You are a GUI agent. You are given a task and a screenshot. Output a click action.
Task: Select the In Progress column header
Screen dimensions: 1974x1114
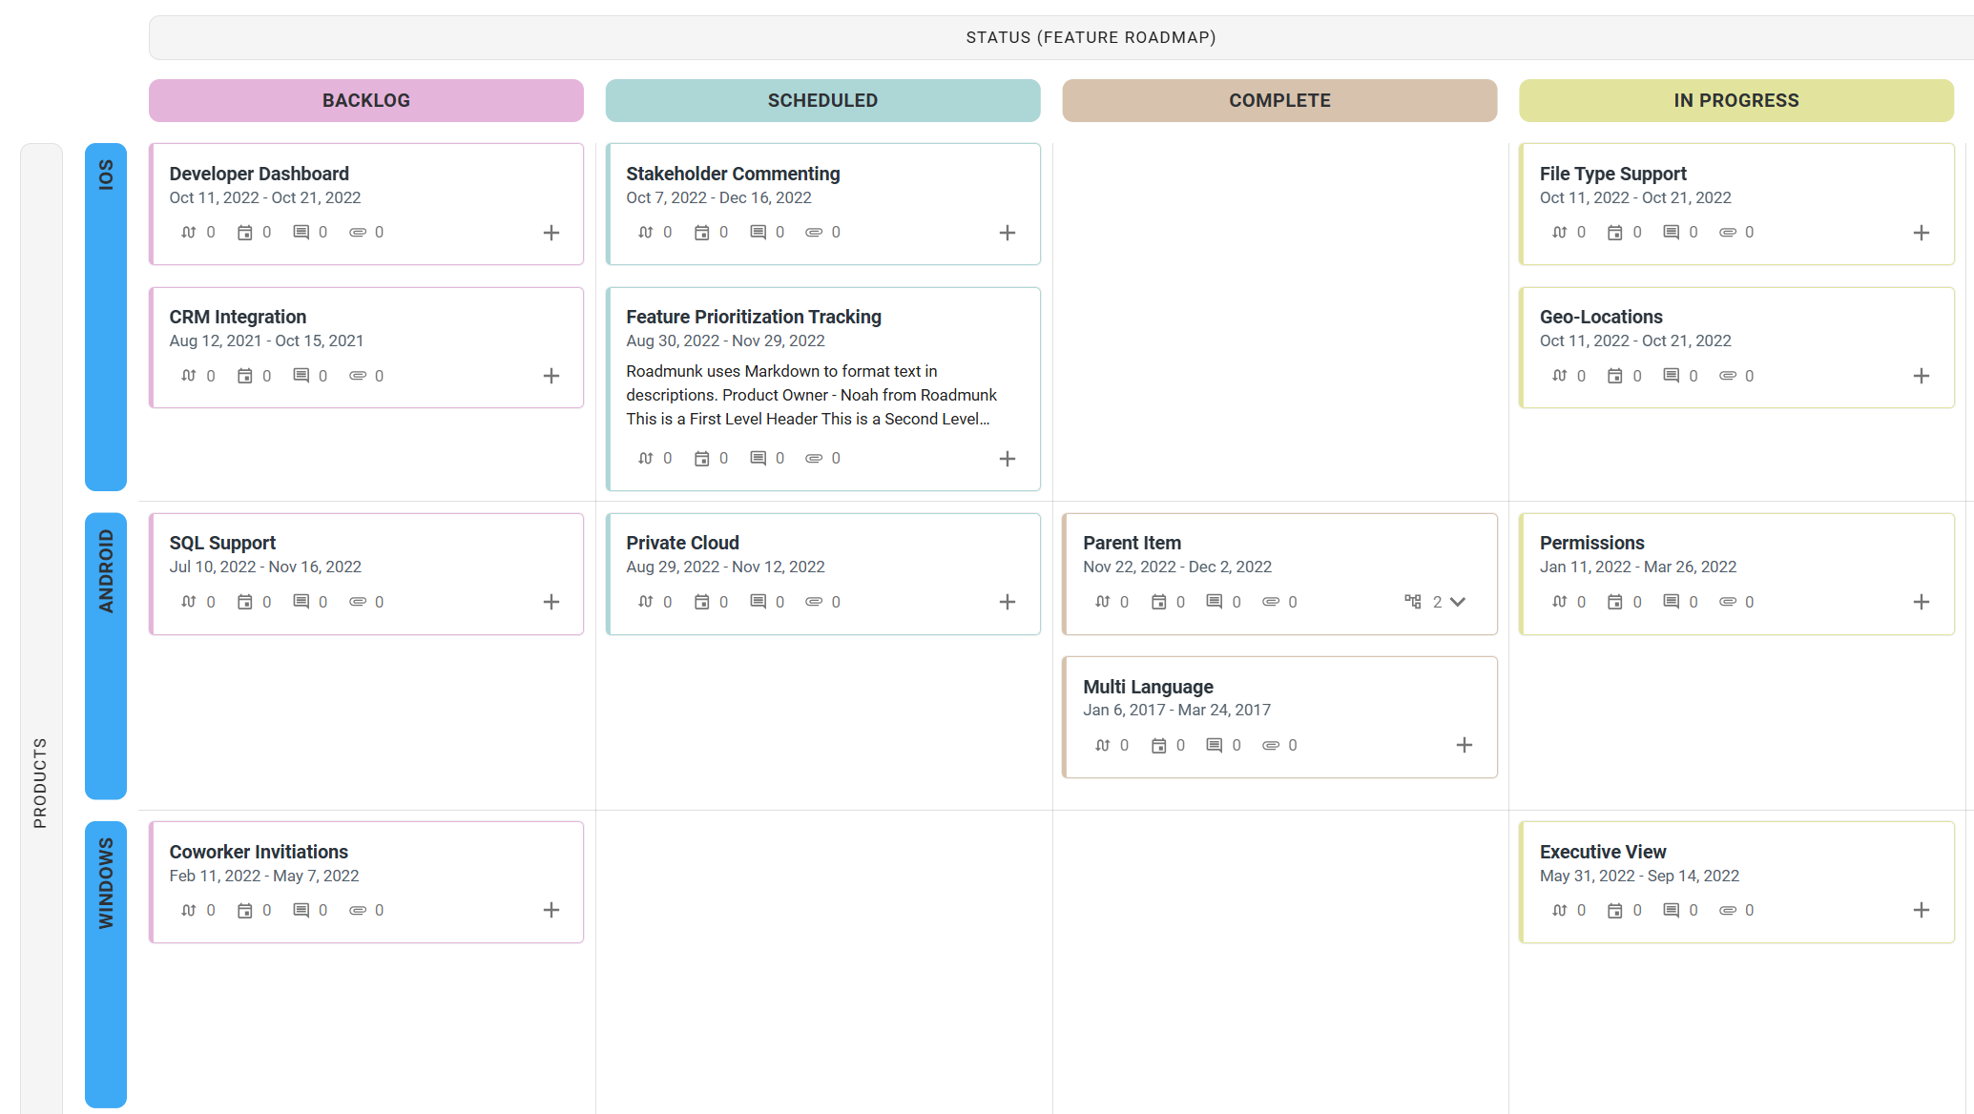click(x=1736, y=101)
